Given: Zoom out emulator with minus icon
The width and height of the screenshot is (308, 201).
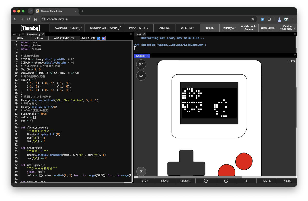Looking at the screenshot, I should pos(226,181).
